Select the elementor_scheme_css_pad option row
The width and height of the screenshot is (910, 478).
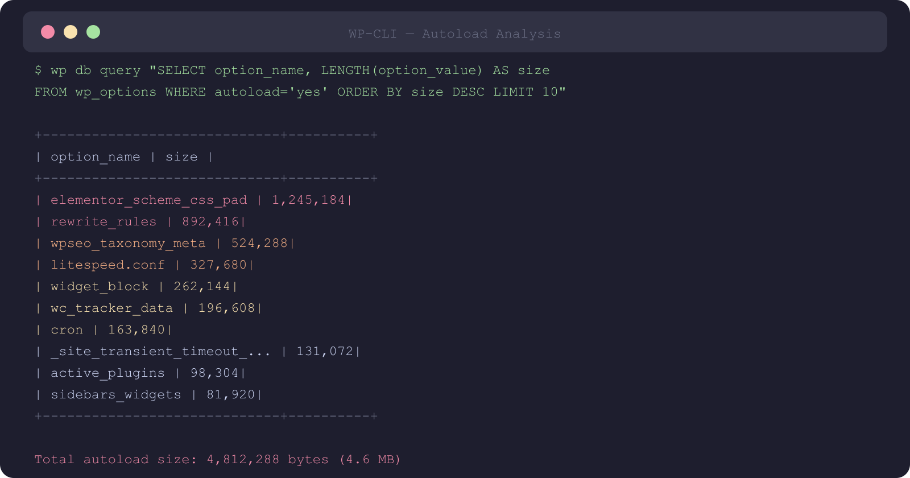coord(148,200)
